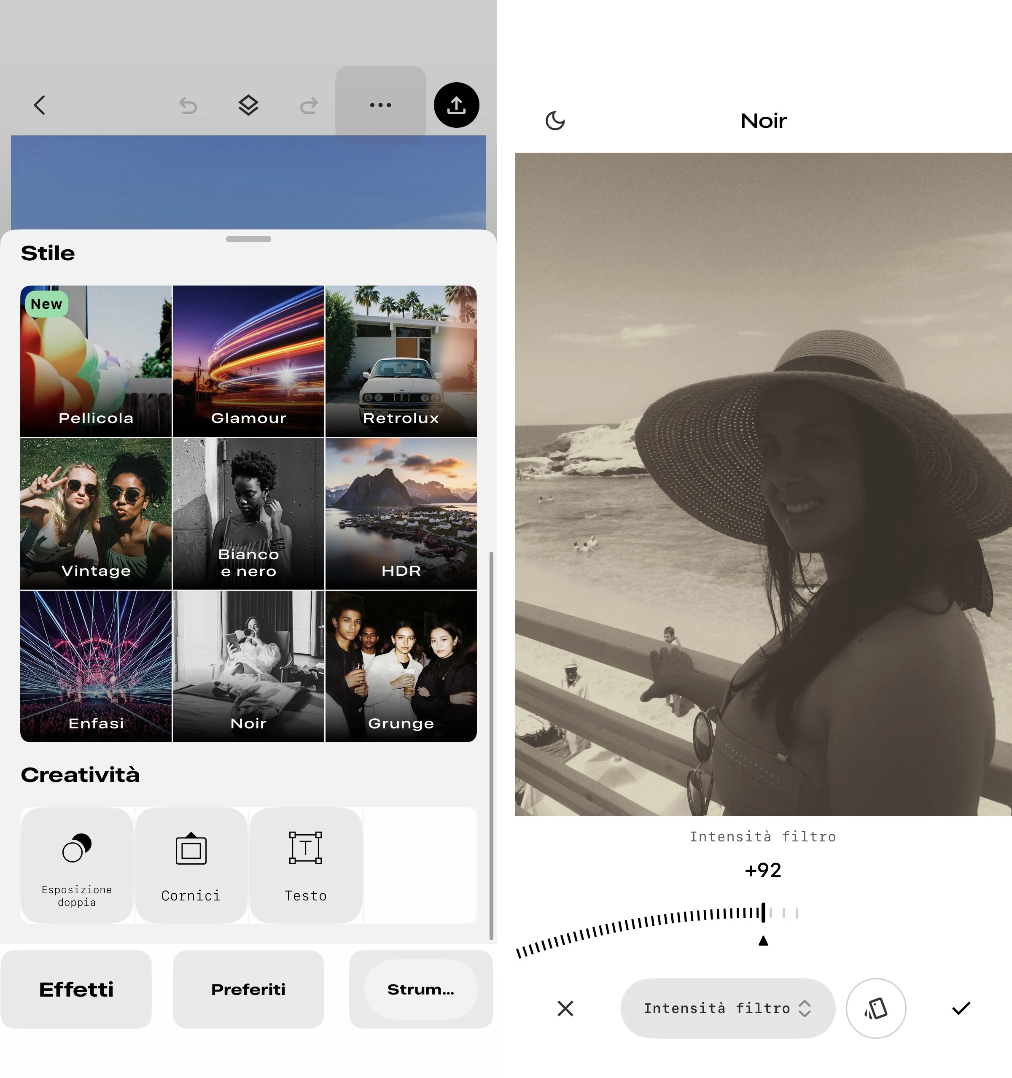Switch to the Effetti tab

point(76,989)
